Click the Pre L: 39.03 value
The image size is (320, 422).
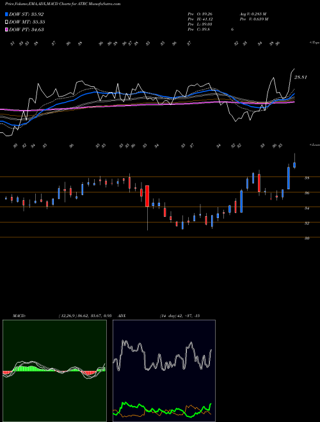tap(200, 24)
